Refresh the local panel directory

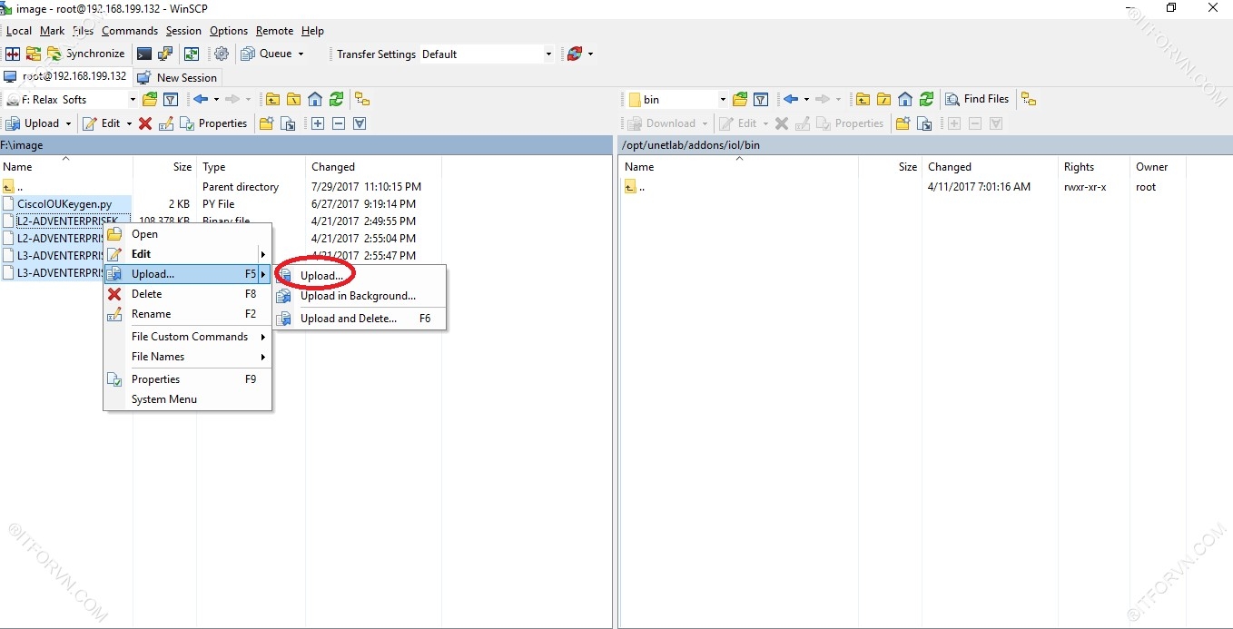coord(337,100)
